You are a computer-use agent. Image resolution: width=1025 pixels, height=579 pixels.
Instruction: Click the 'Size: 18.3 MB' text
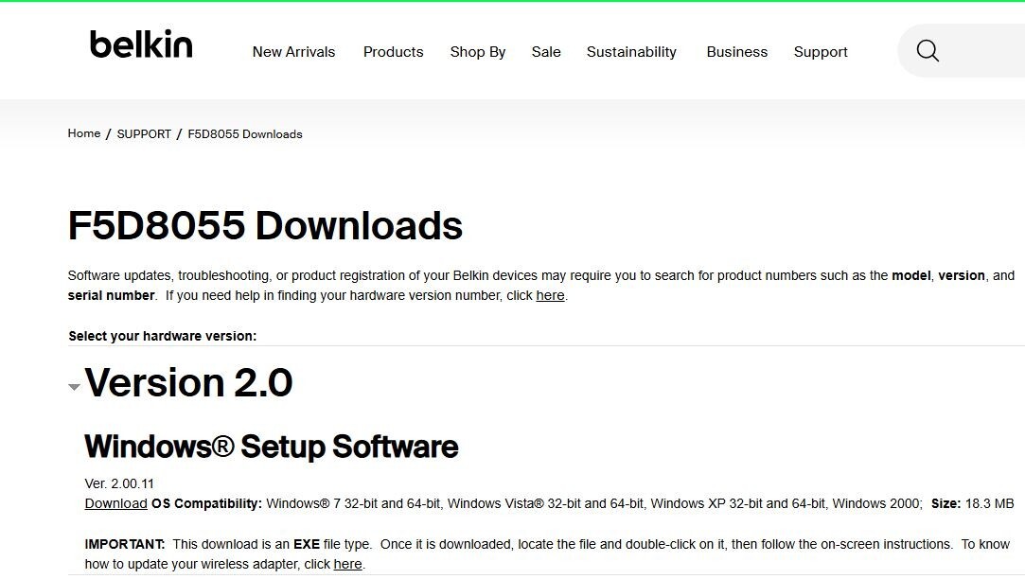(972, 504)
